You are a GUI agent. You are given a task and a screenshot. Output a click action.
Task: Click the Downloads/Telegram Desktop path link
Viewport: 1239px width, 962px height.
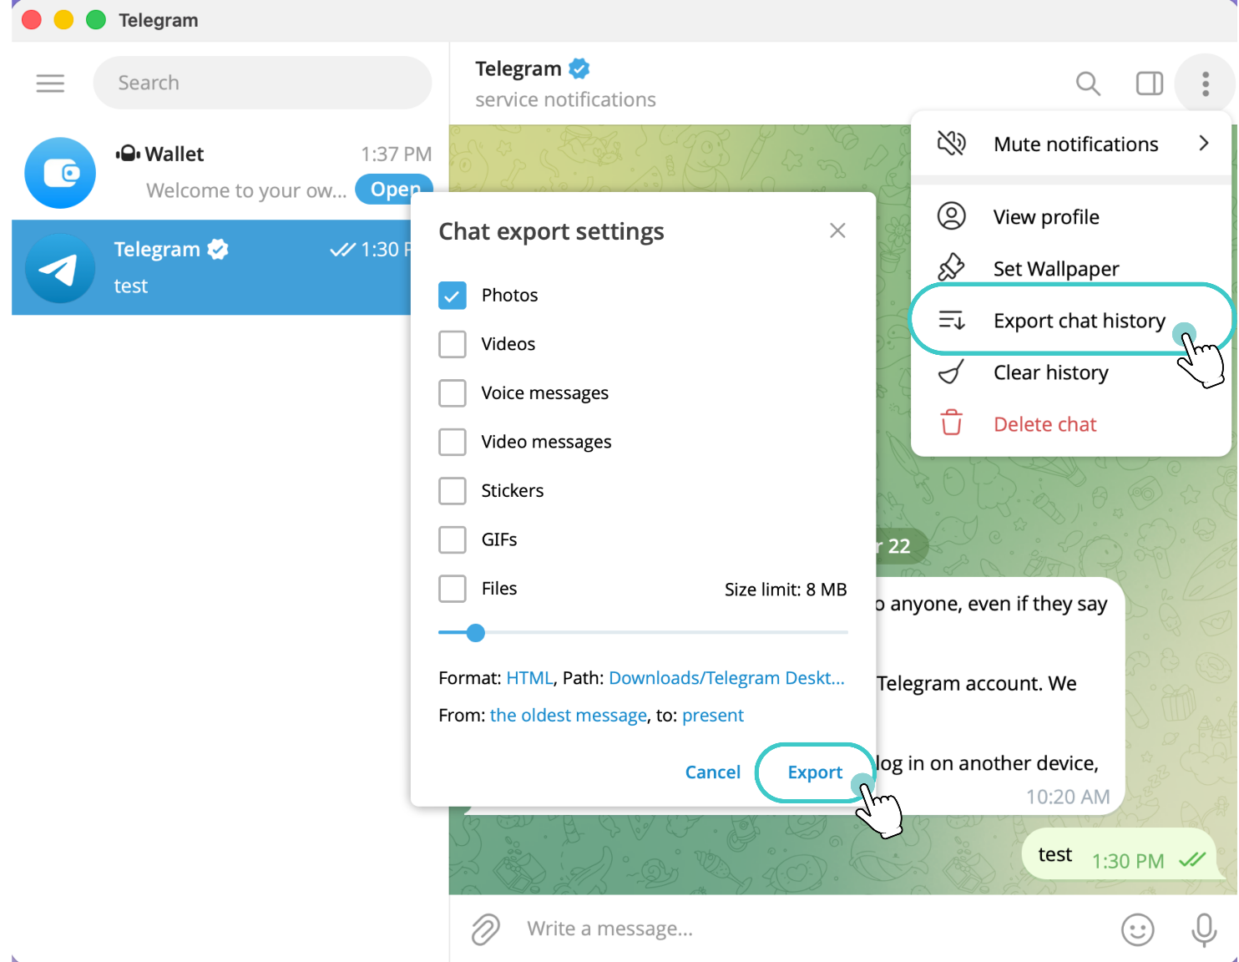726,678
